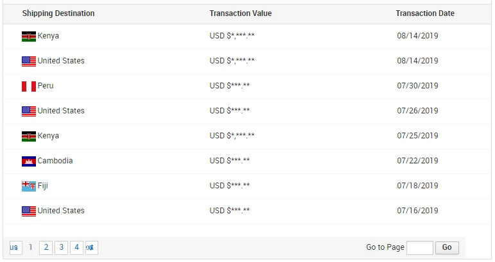Click the Fiji flag icon

point(28,186)
